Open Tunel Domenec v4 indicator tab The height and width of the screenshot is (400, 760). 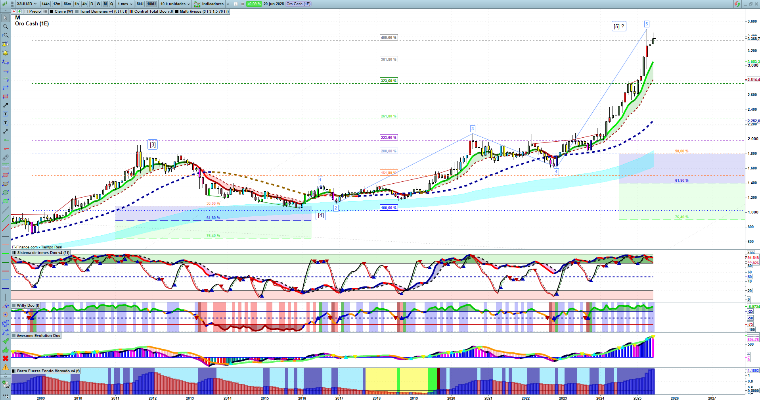point(101,12)
